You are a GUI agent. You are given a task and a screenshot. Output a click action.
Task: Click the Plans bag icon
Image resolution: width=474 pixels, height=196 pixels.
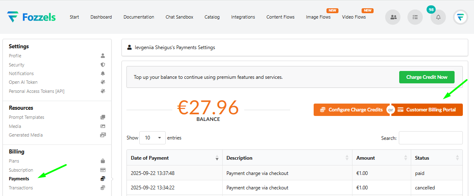103,161
